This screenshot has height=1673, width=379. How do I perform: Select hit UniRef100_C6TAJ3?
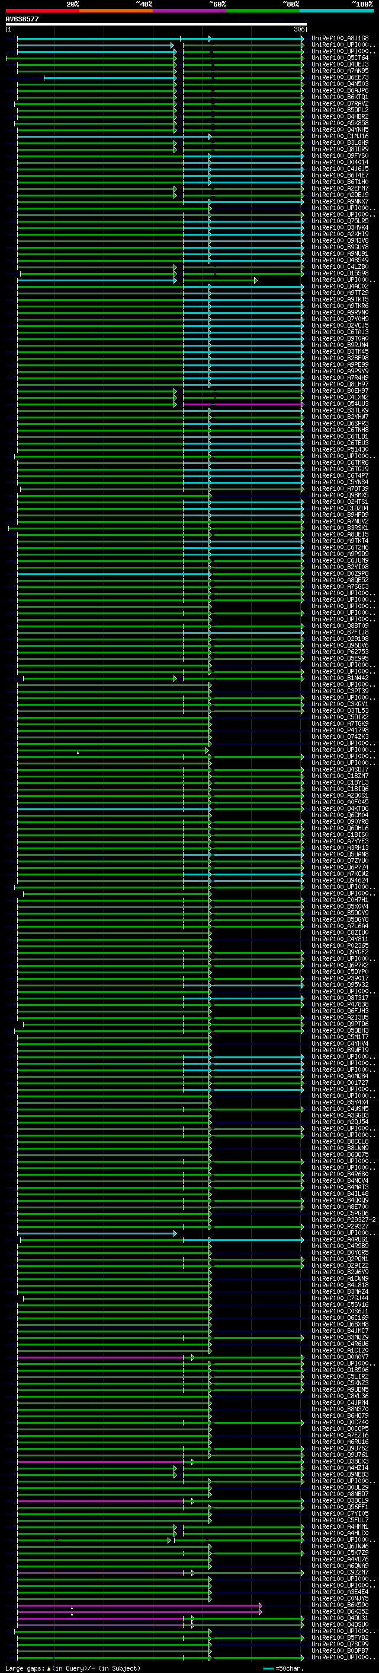tap(340, 332)
